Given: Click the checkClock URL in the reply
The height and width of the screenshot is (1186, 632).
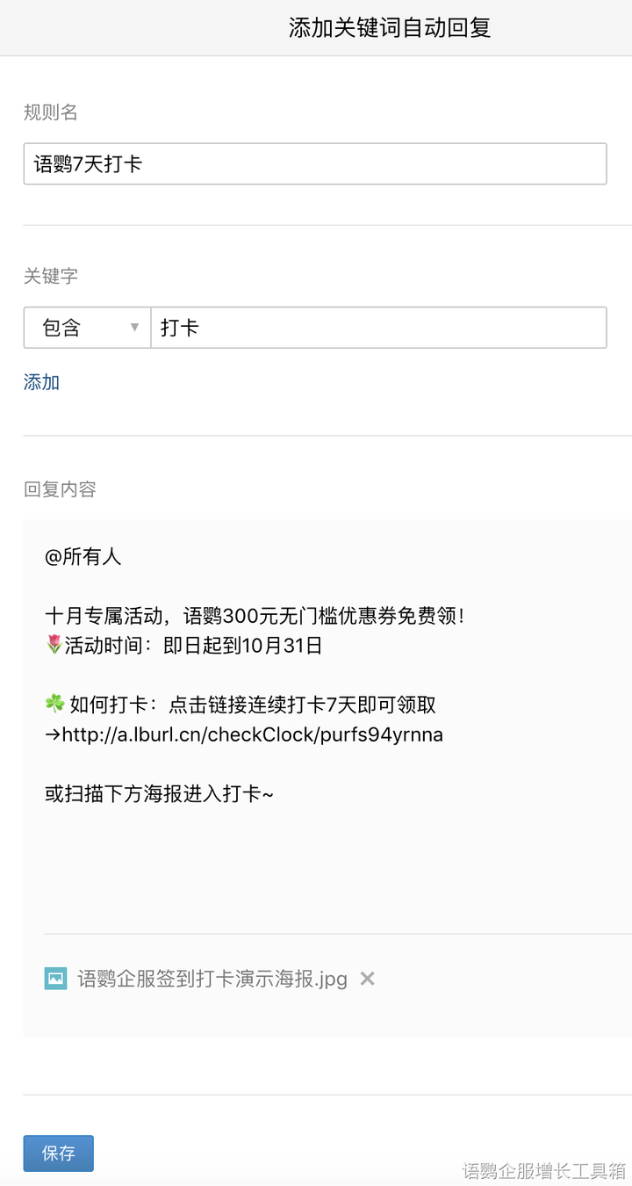Looking at the screenshot, I should [252, 734].
